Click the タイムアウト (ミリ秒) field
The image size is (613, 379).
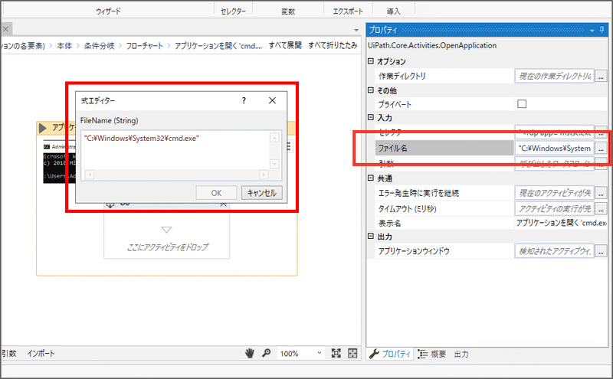pyautogui.click(x=554, y=209)
